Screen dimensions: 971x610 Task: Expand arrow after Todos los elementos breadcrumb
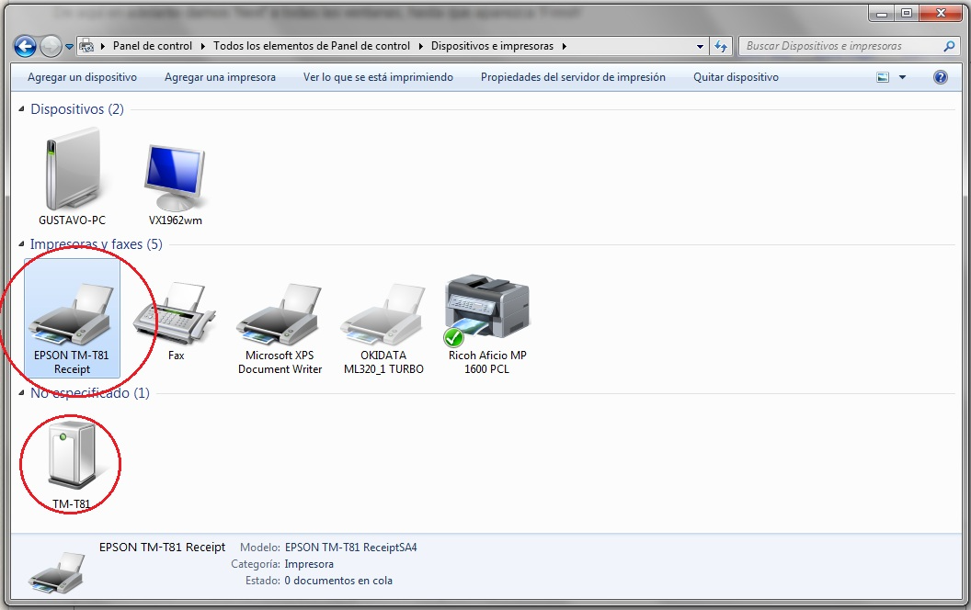(x=420, y=47)
